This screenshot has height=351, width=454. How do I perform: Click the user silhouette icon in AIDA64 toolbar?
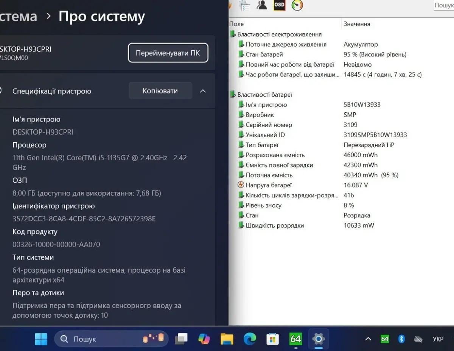[x=262, y=5]
